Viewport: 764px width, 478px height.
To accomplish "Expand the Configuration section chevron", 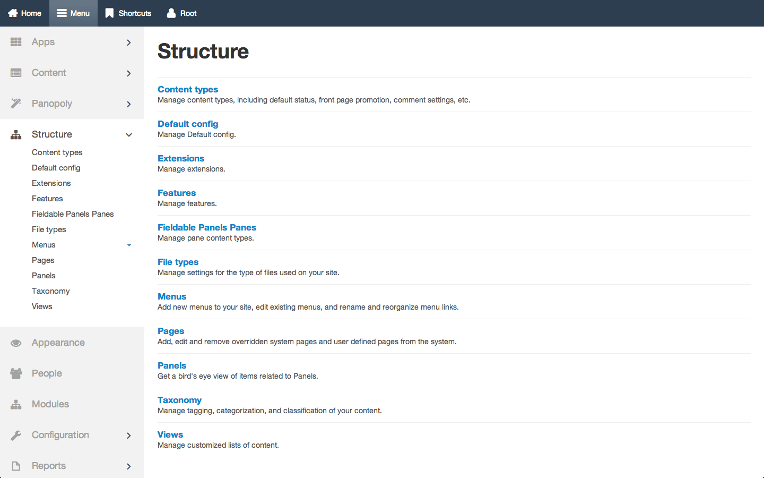I will 129,436.
